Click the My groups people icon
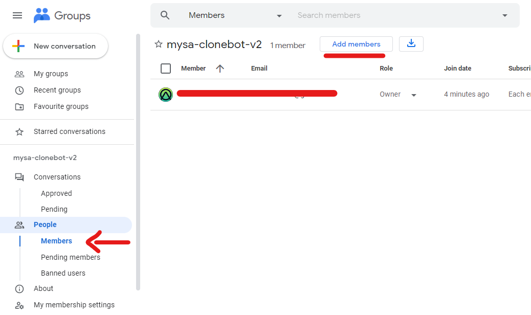The height and width of the screenshot is (315, 531). tap(19, 74)
